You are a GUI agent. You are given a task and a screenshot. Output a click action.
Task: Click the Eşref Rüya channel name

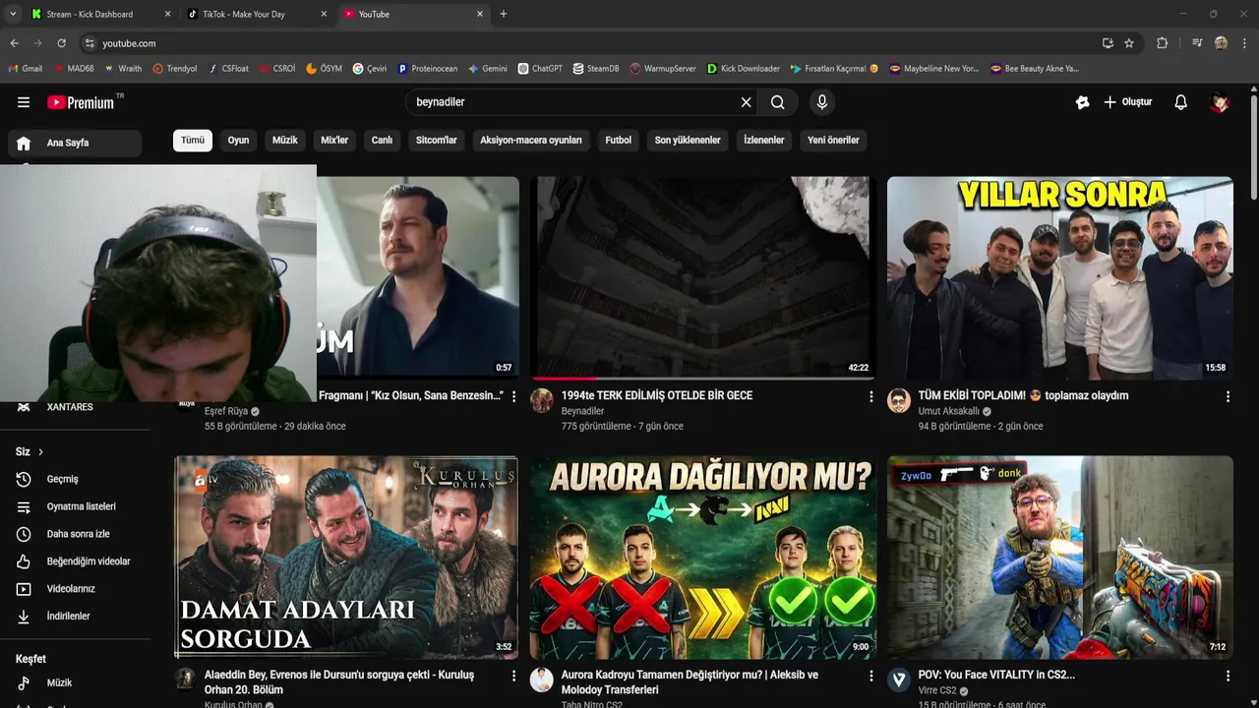tap(226, 411)
